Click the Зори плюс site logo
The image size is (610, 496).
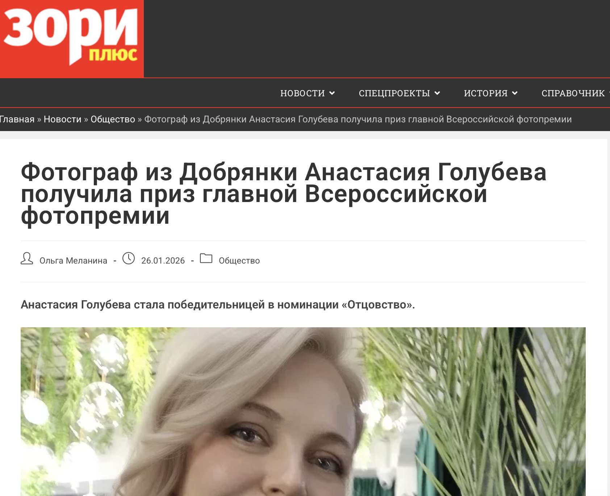(x=72, y=39)
